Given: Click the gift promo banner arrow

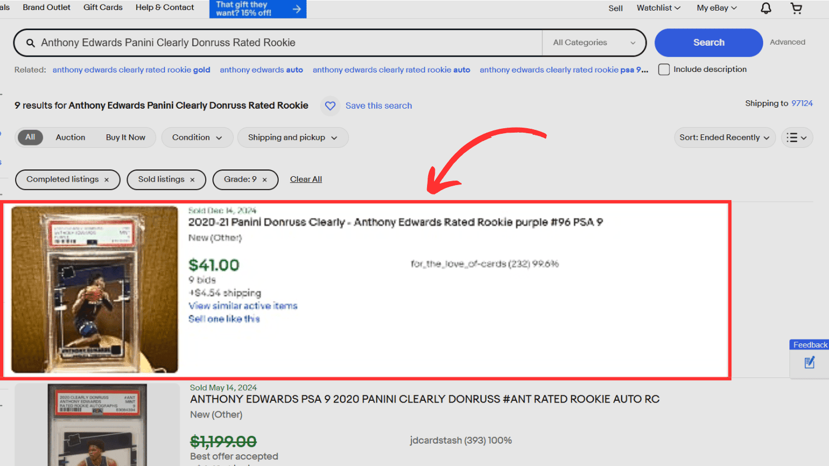Looking at the screenshot, I should (x=297, y=9).
